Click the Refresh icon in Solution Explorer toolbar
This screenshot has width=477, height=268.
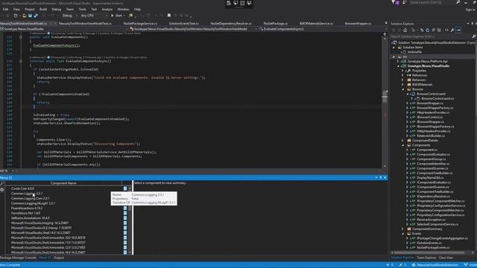tap(428, 30)
